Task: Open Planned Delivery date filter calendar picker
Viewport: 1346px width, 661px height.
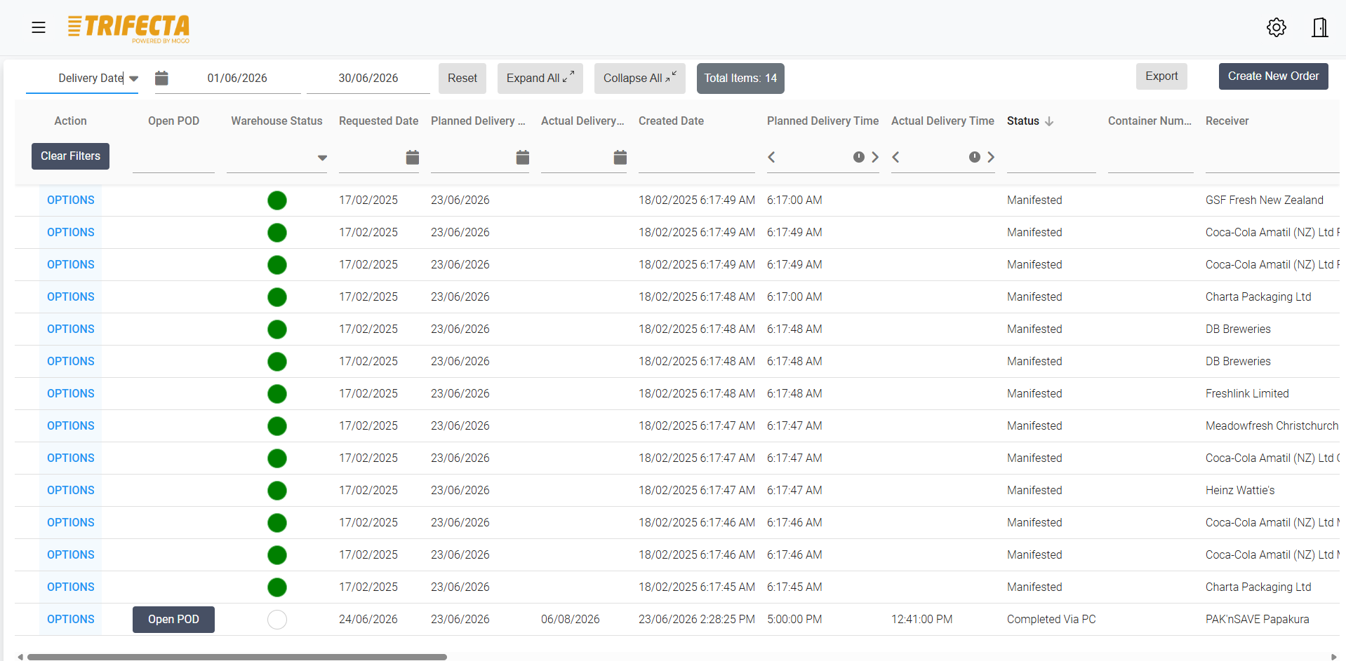Action: (x=523, y=157)
